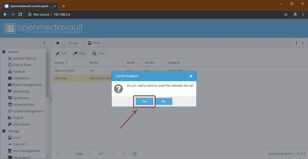Collapse the left navigation panel arrow

[44, 43]
